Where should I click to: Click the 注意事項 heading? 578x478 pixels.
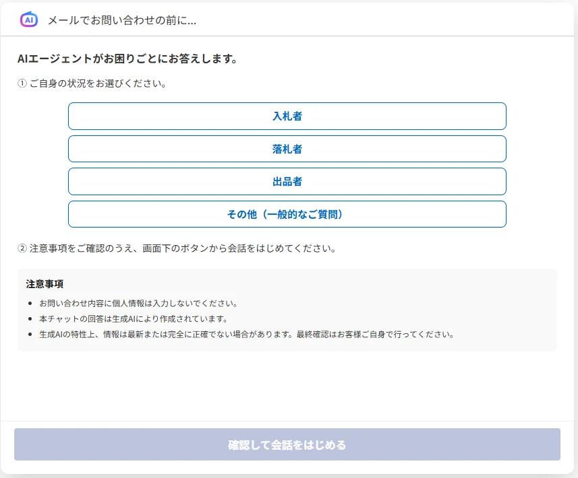pos(45,283)
